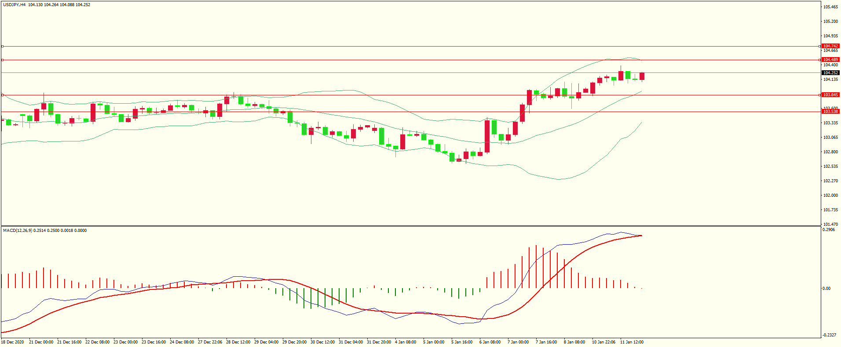Click the MACD(12,26,9) indicator label
Viewport: 841px width, 347px height.
[x=17, y=231]
